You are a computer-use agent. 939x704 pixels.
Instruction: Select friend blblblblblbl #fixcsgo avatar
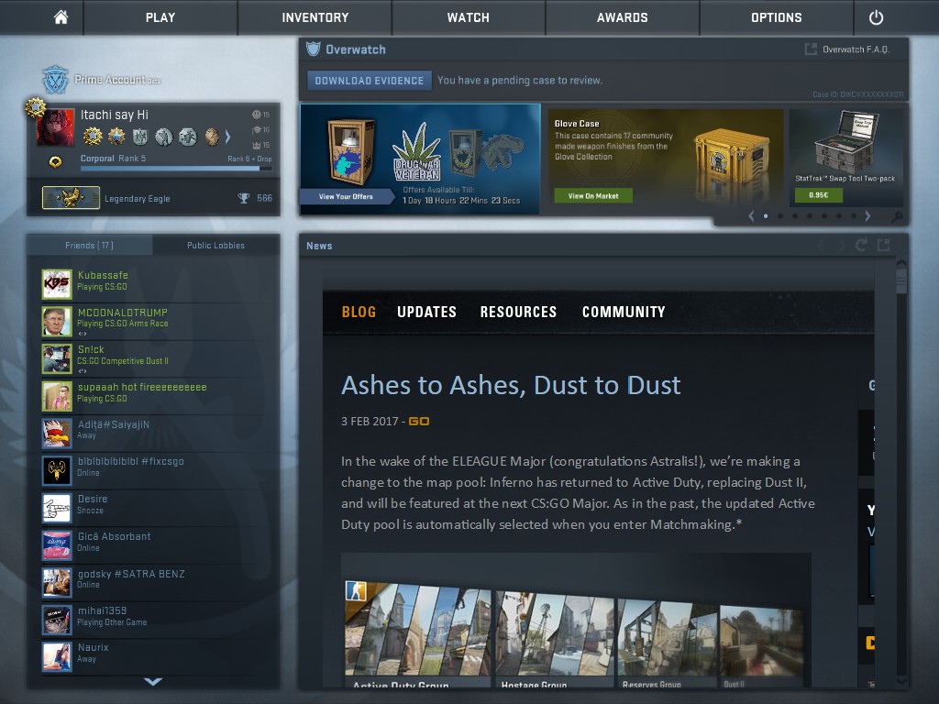tap(57, 470)
